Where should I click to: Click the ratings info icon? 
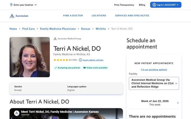click(80, 60)
